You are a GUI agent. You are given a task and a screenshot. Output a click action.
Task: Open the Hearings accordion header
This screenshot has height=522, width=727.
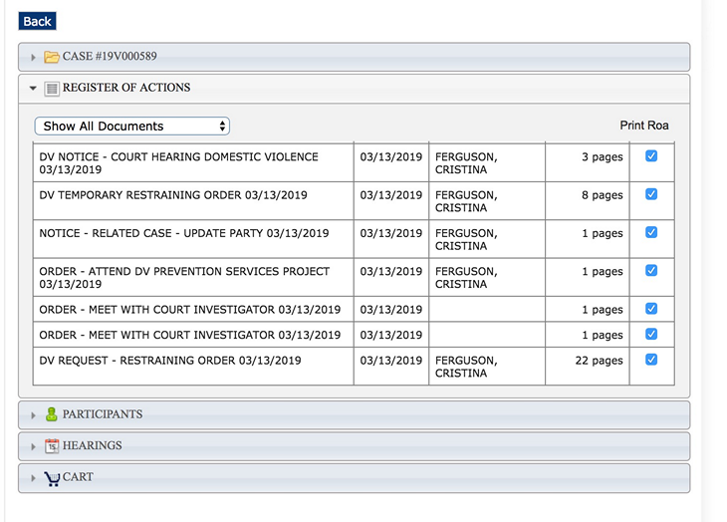354,446
